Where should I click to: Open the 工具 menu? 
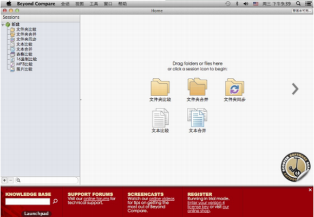(94, 4)
